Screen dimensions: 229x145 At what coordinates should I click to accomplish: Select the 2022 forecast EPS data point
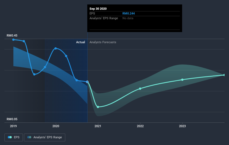[140, 89]
